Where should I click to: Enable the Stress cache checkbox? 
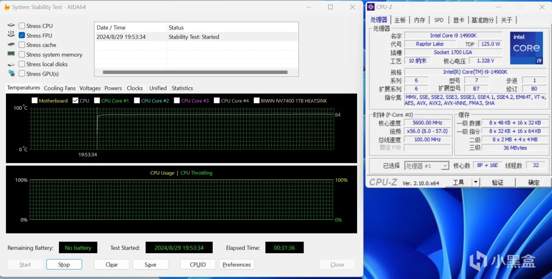[22, 45]
